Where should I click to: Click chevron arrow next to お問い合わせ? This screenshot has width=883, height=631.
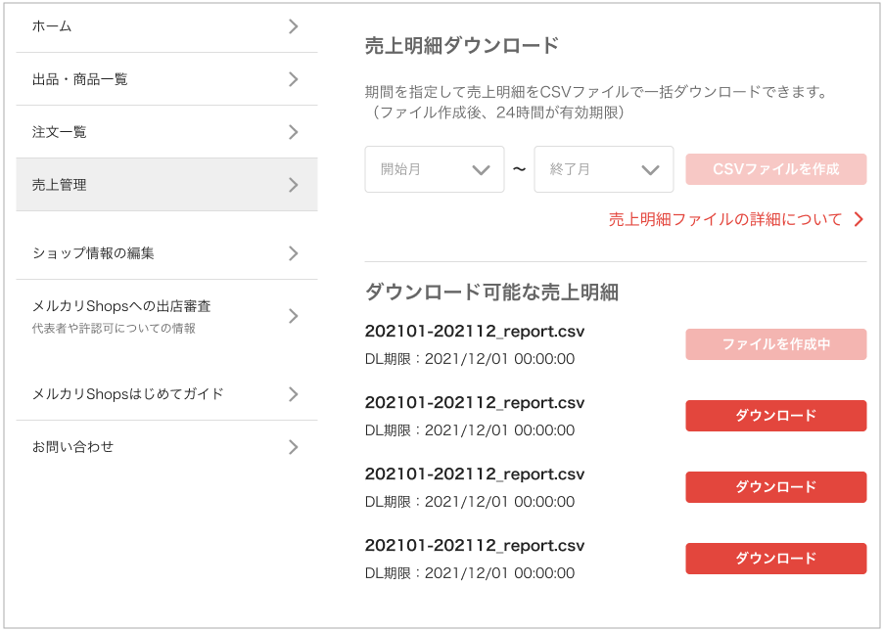click(294, 447)
